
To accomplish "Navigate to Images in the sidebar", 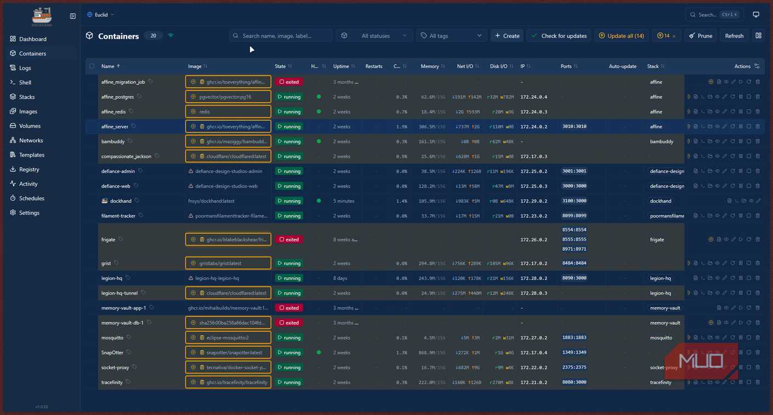I will (42, 111).
